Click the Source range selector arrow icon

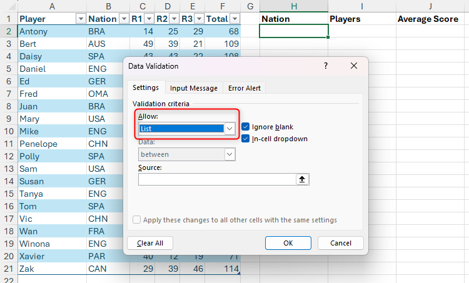pyautogui.click(x=303, y=179)
